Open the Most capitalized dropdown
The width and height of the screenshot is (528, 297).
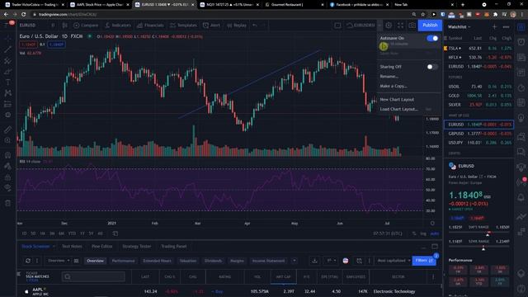pos(394,261)
